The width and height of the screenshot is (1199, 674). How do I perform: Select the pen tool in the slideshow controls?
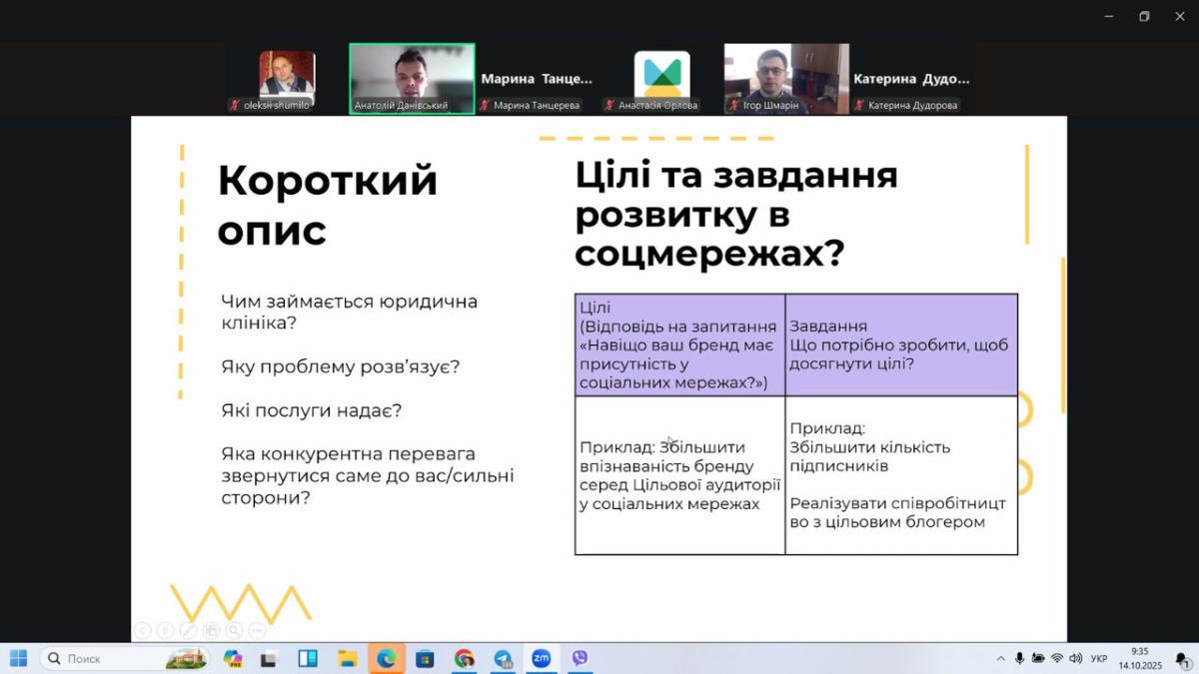click(188, 630)
